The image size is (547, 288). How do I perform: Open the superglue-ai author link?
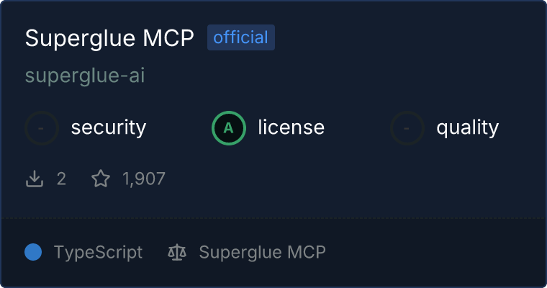(85, 76)
